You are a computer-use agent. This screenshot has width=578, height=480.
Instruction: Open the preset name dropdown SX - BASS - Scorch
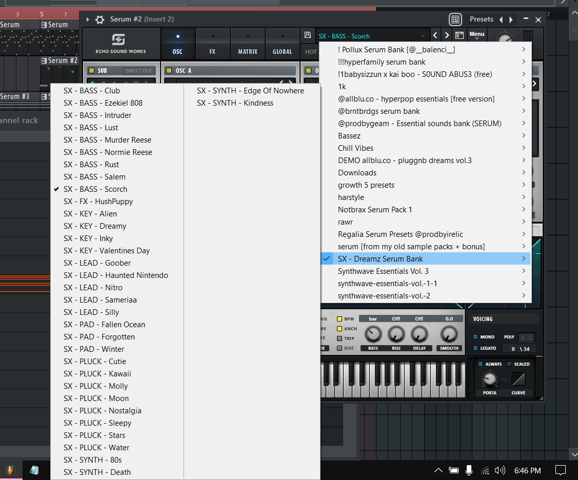pyautogui.click(x=372, y=36)
